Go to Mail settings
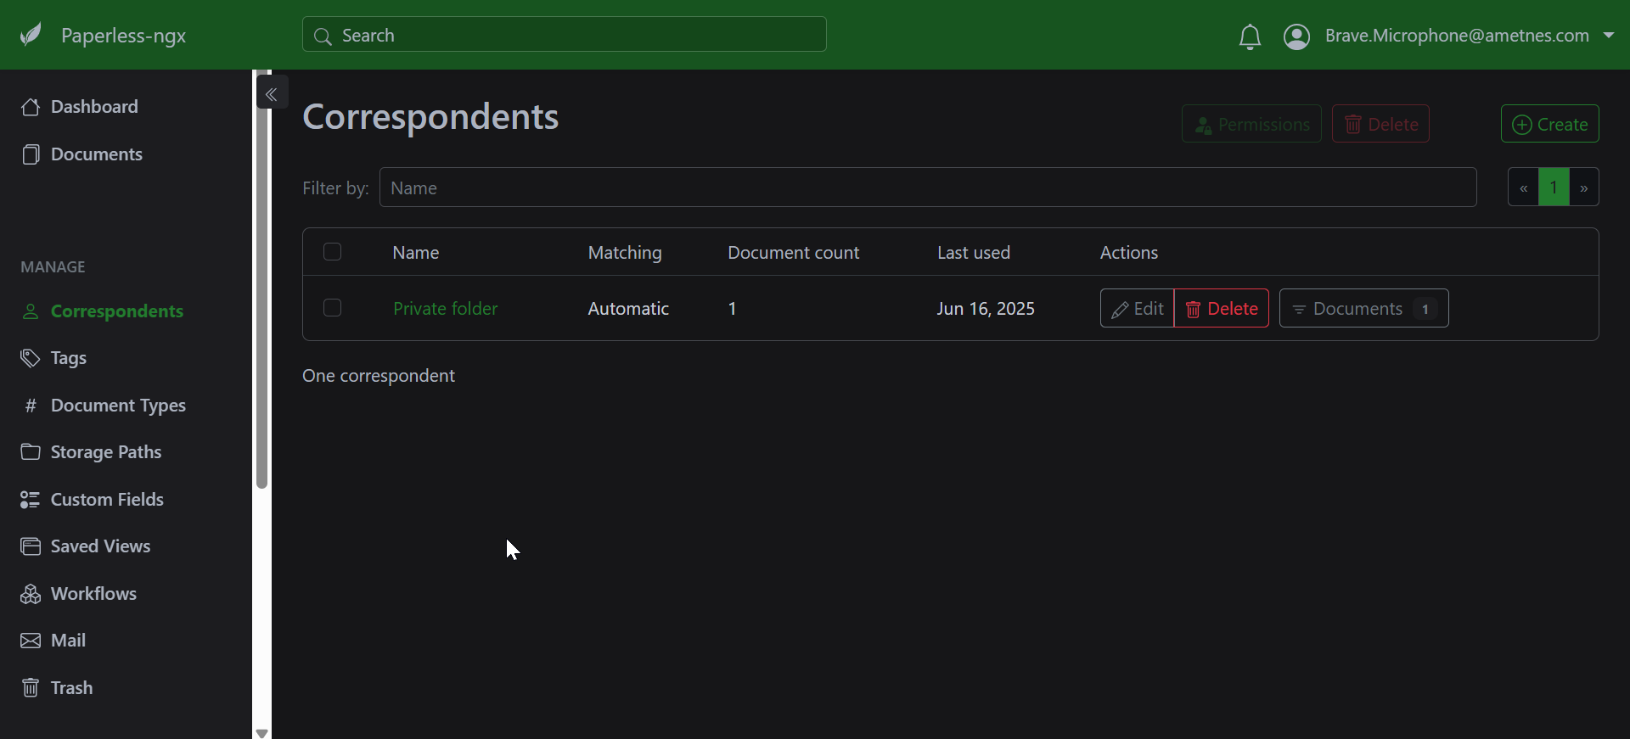This screenshot has height=739, width=1630. 68,641
